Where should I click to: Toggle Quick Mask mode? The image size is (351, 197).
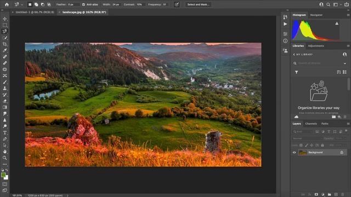5,184
